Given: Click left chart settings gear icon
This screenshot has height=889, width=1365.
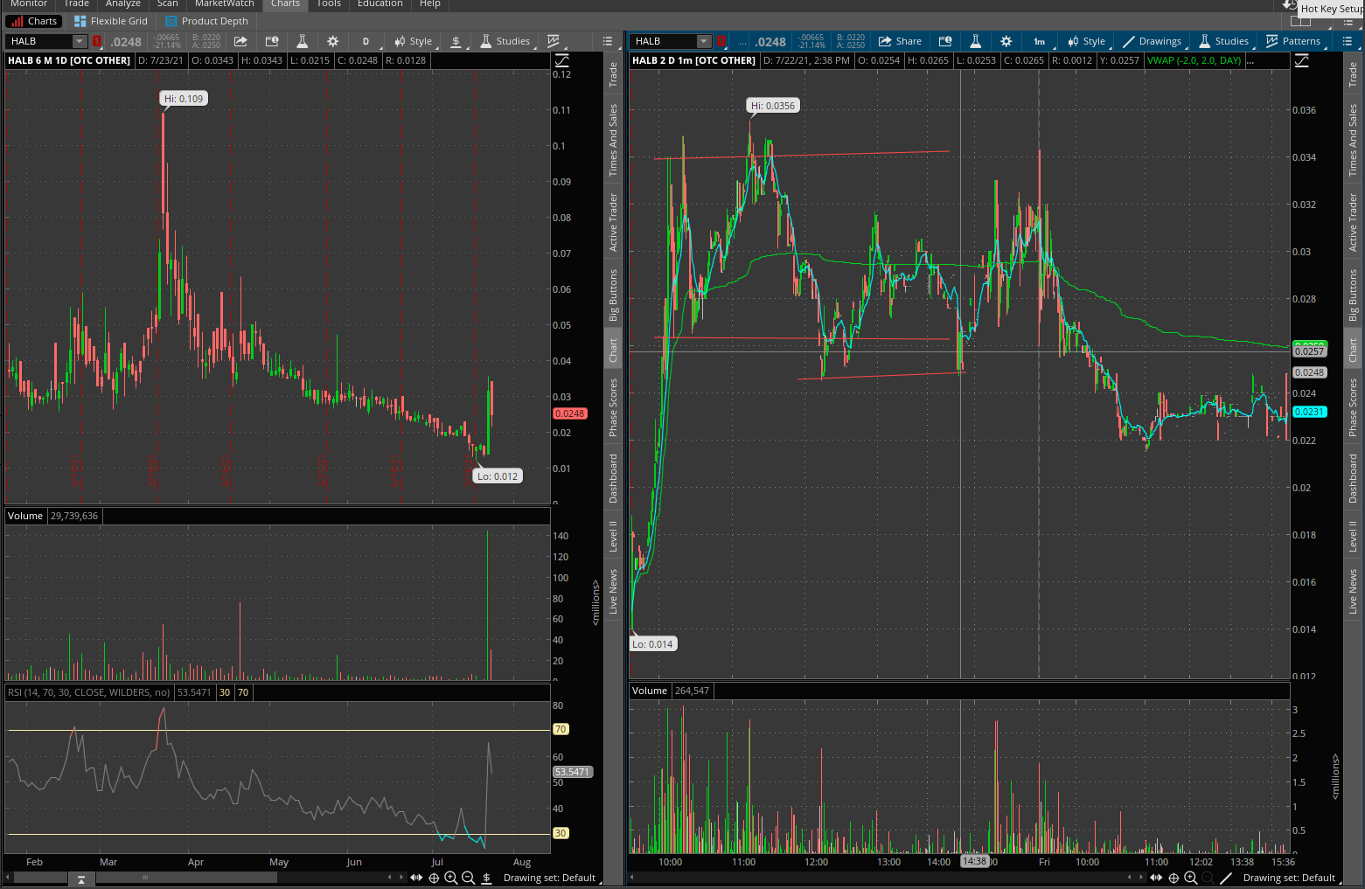Looking at the screenshot, I should 332,41.
